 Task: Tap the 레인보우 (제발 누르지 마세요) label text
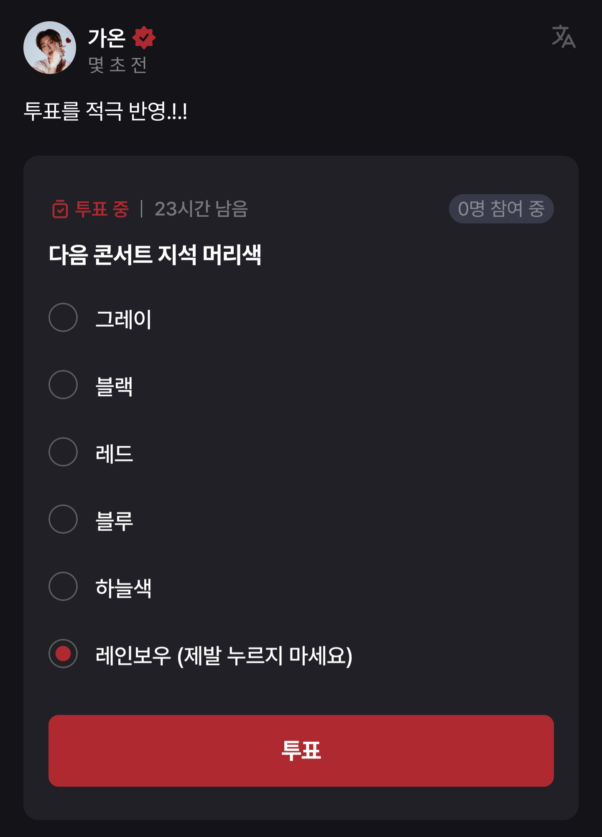(224, 655)
